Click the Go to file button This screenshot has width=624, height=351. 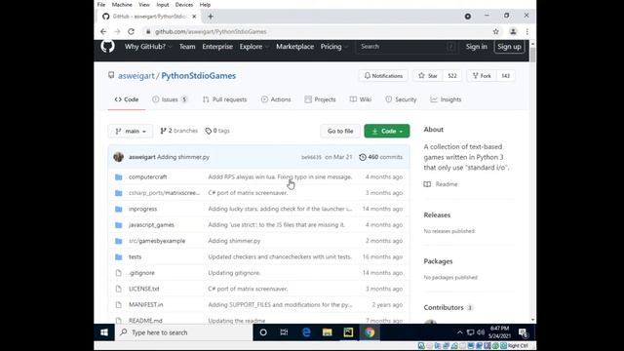(x=340, y=131)
